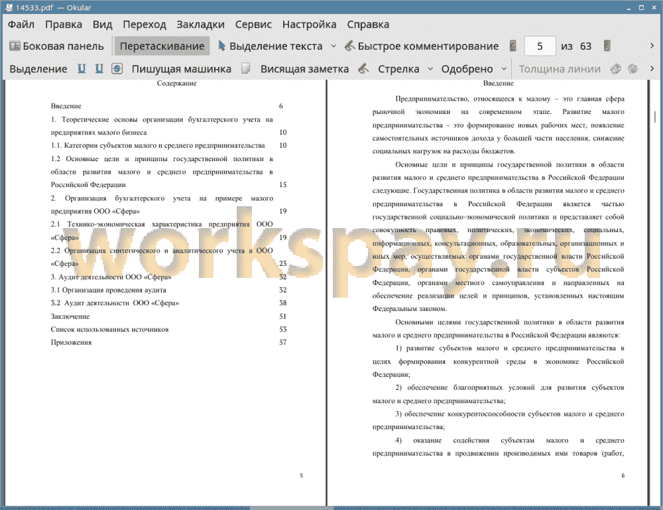This screenshot has width=663, height=510.
Task: Open the Сервис menu
Action: [253, 25]
